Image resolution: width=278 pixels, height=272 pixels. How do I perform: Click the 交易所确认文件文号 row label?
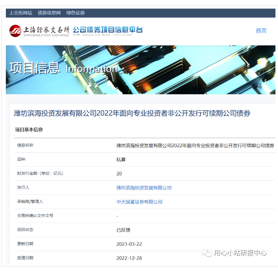tap(35, 216)
